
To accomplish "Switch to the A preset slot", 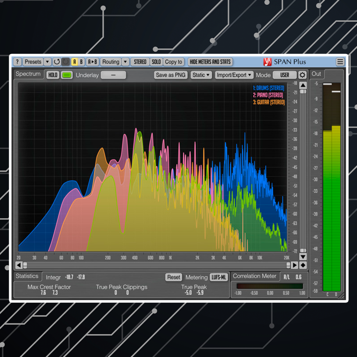I will pos(74,62).
